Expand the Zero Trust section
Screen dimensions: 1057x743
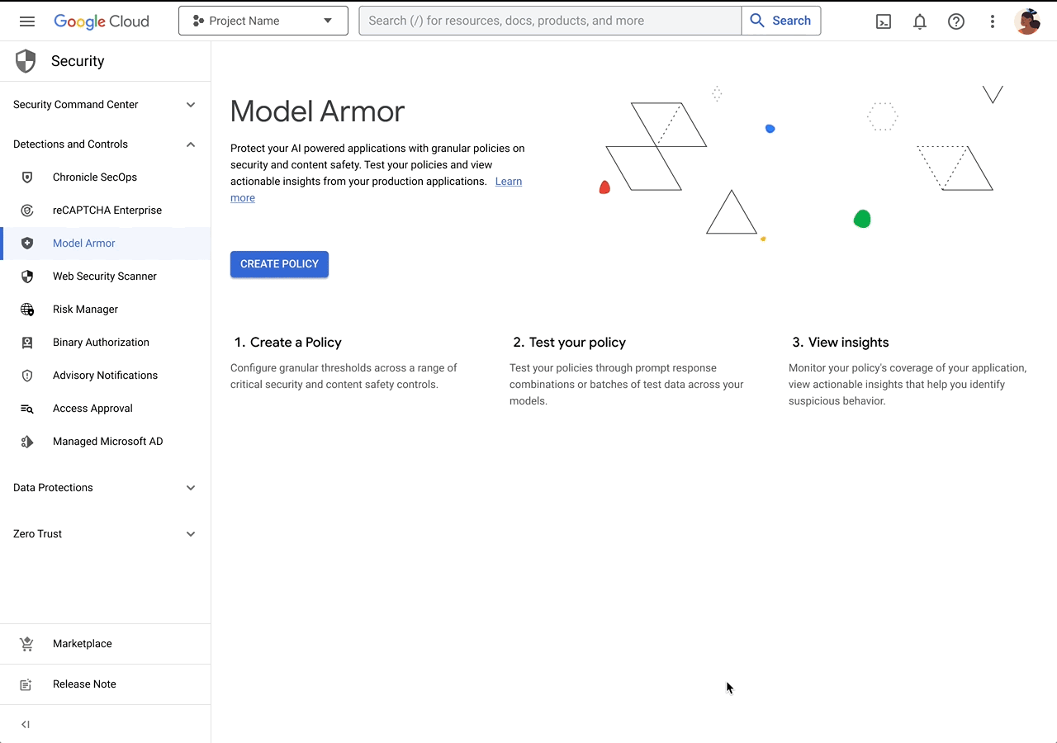pyautogui.click(x=105, y=534)
